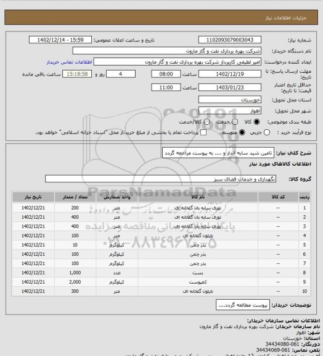Click the ردیف column header

pos(305,197)
